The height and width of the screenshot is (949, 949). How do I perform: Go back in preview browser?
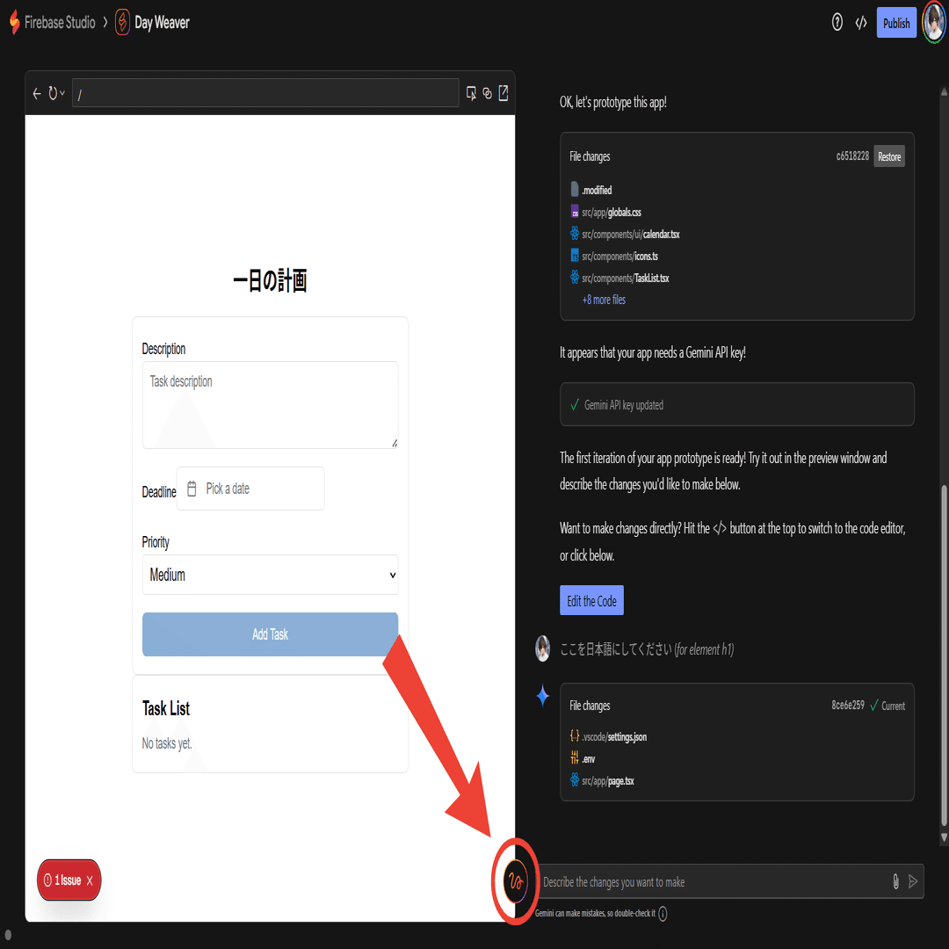[x=37, y=93]
